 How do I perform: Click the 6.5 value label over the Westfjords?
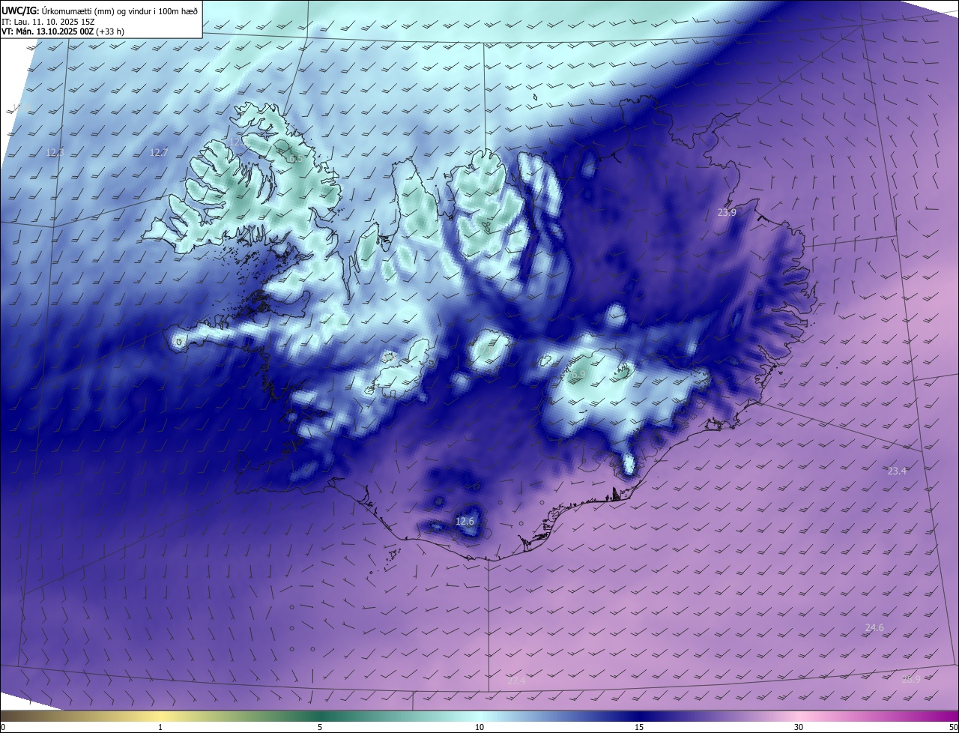(x=295, y=159)
